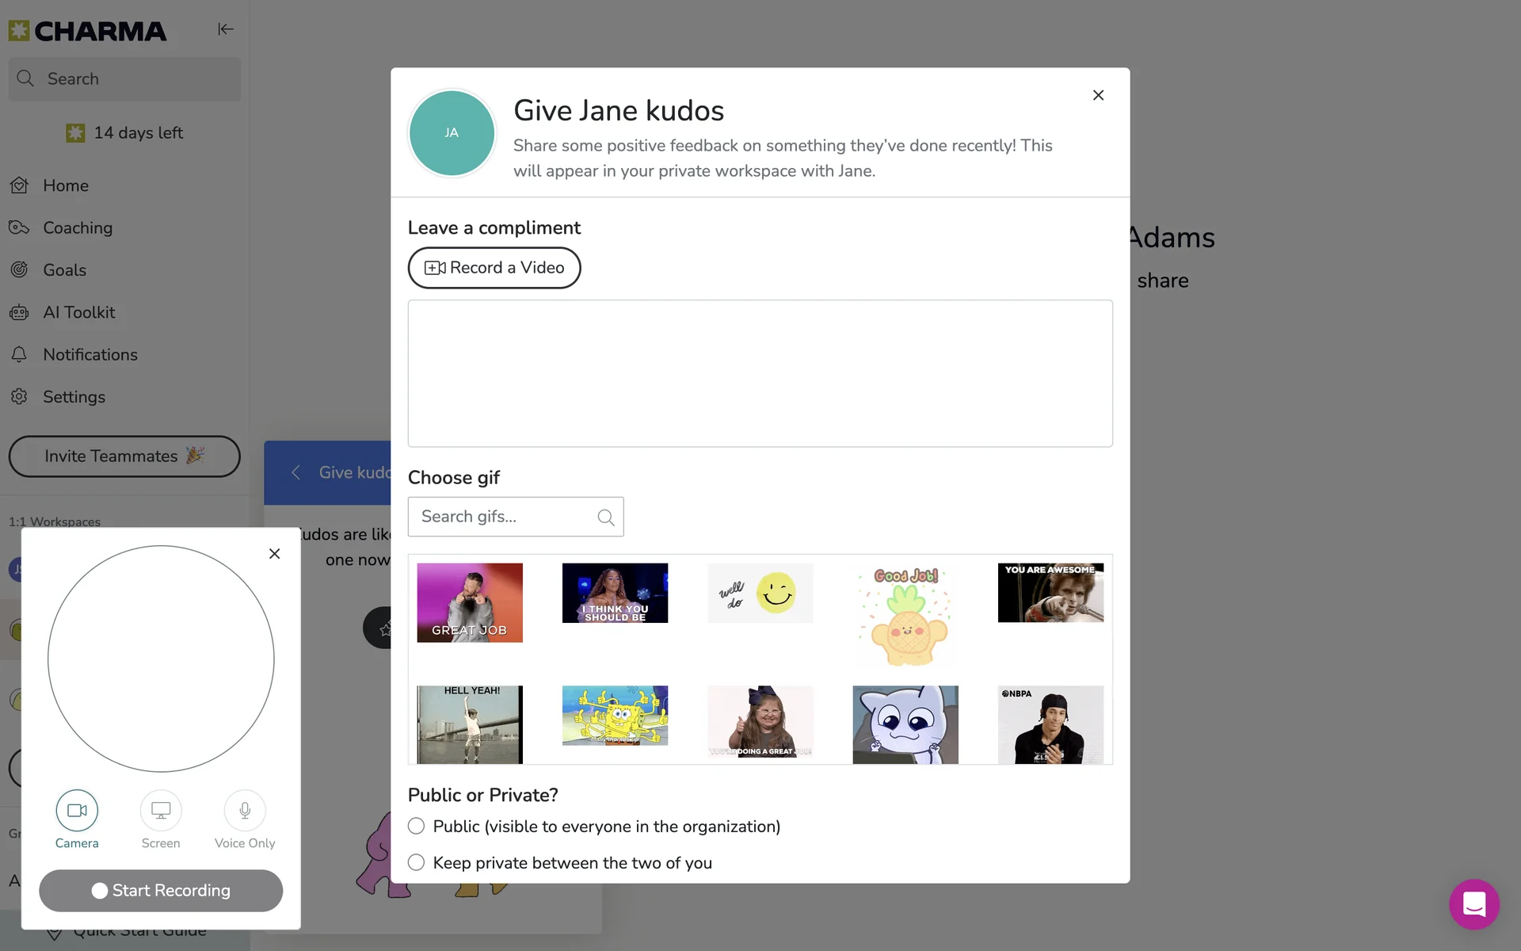This screenshot has height=951, width=1521.
Task: Select Keep private radio option
Action: pyautogui.click(x=416, y=862)
